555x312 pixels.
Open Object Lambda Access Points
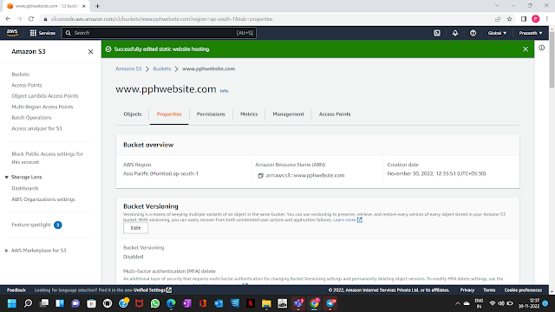click(x=45, y=96)
